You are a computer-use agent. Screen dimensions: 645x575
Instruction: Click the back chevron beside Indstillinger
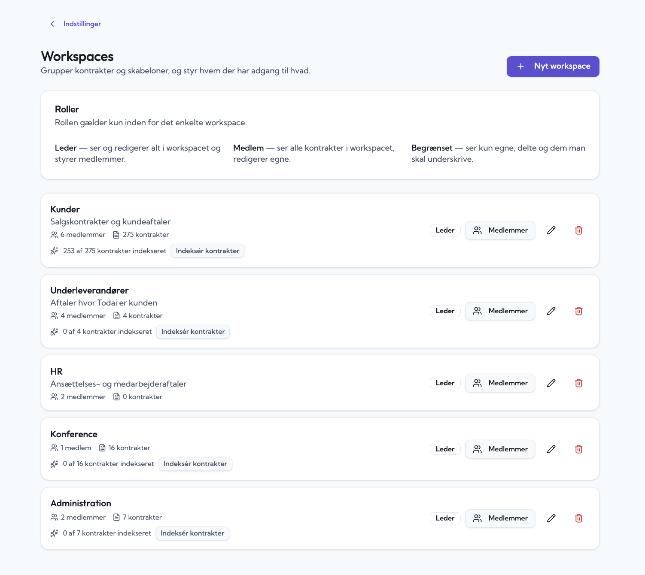pos(52,24)
